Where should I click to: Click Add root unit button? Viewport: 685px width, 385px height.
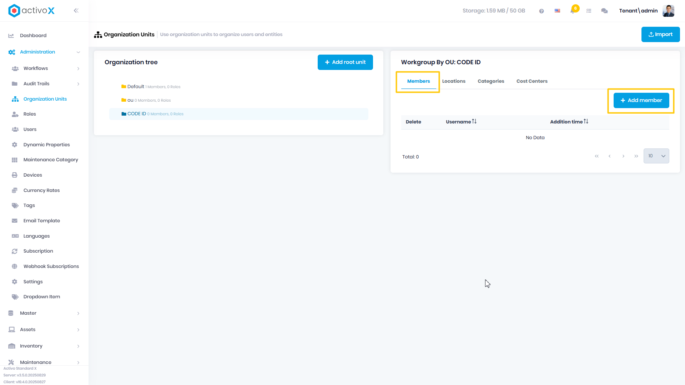pos(345,62)
